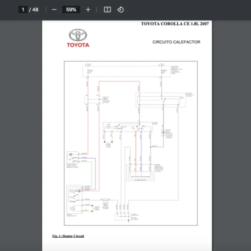Click the 48 total page count

coord(35,10)
